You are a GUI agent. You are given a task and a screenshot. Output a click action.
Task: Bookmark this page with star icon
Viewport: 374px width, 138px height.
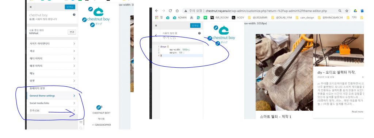[347, 11]
